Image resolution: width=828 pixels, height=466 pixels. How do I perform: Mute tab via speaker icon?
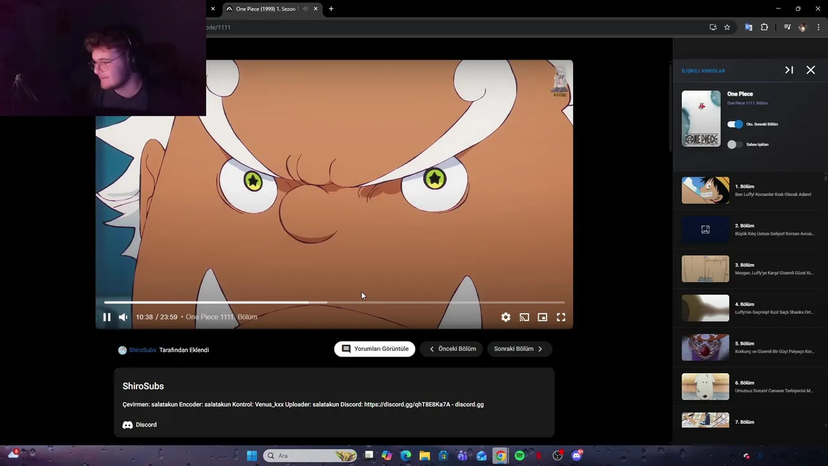305,9
